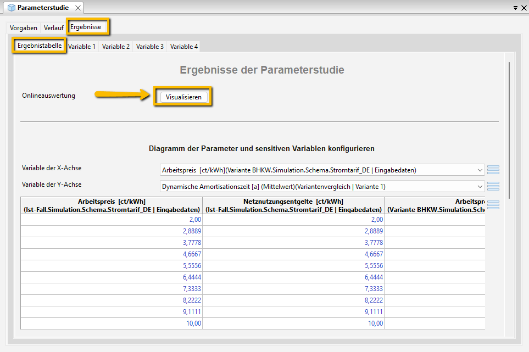Open the Ergebnistabelle sub-tab
Viewport: 529px width, 352px height.
pos(40,46)
